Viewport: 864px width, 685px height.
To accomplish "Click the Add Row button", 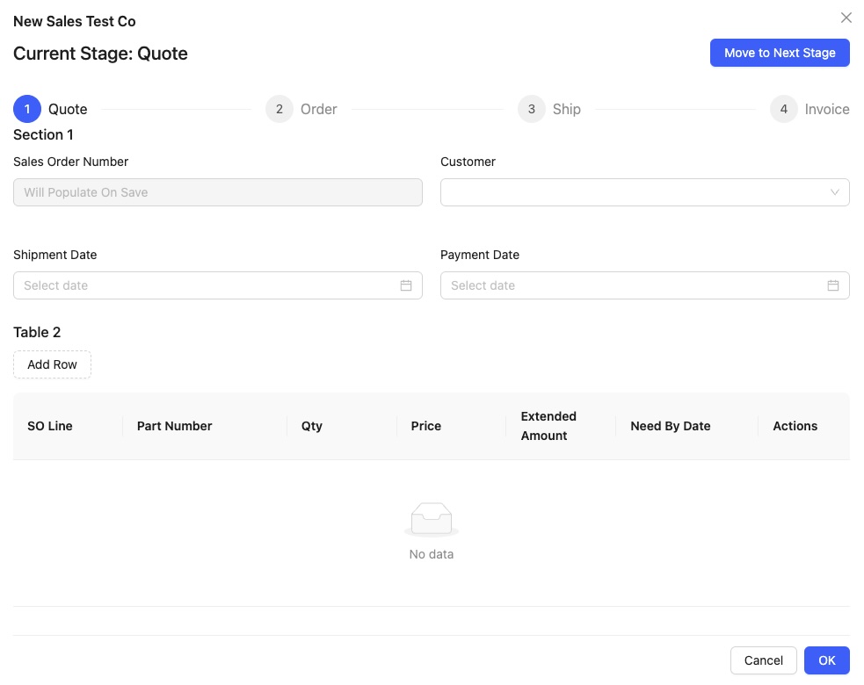I will pyautogui.click(x=52, y=364).
